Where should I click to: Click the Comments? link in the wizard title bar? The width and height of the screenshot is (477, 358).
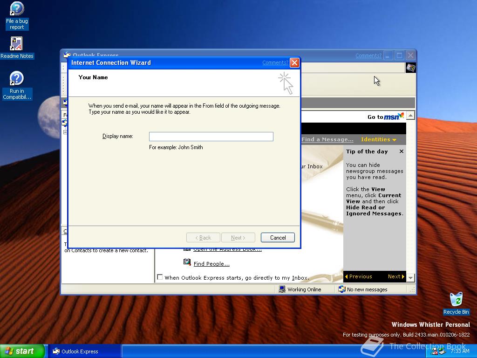point(275,63)
